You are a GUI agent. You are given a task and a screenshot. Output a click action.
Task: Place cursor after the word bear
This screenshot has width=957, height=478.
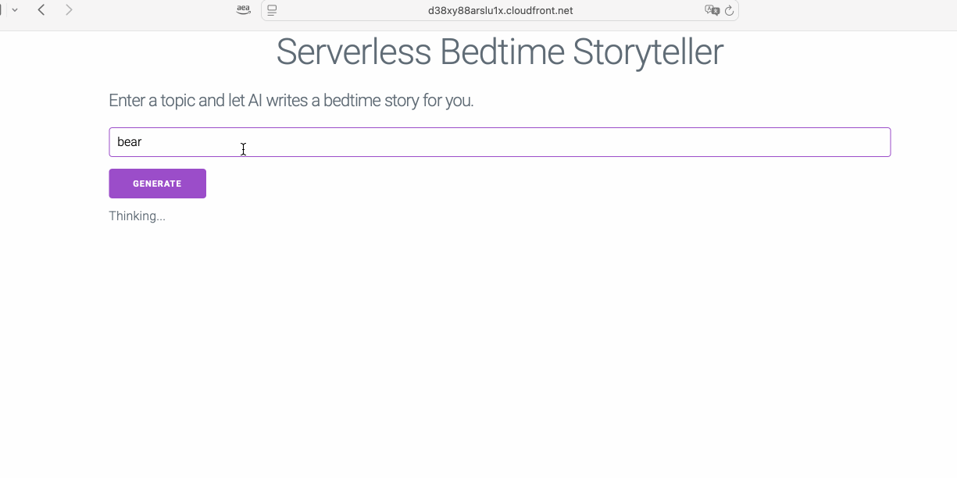143,142
